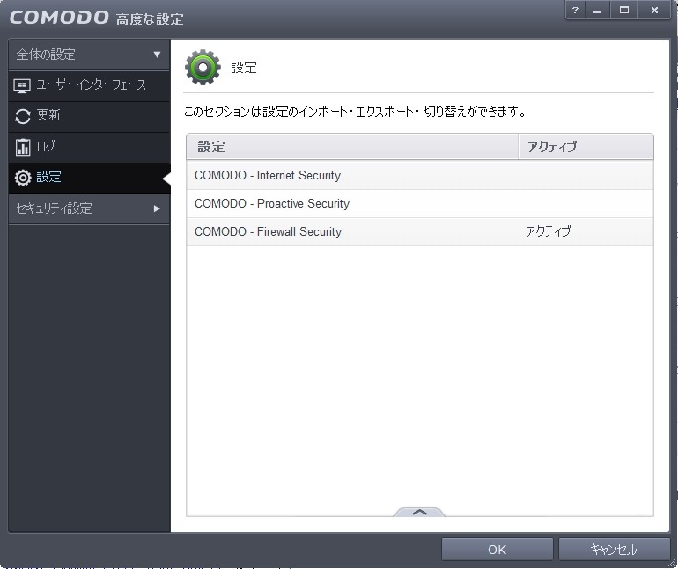Click the large green gear 設定 header icon
Image resolution: width=678 pixels, height=569 pixels.
coord(203,68)
